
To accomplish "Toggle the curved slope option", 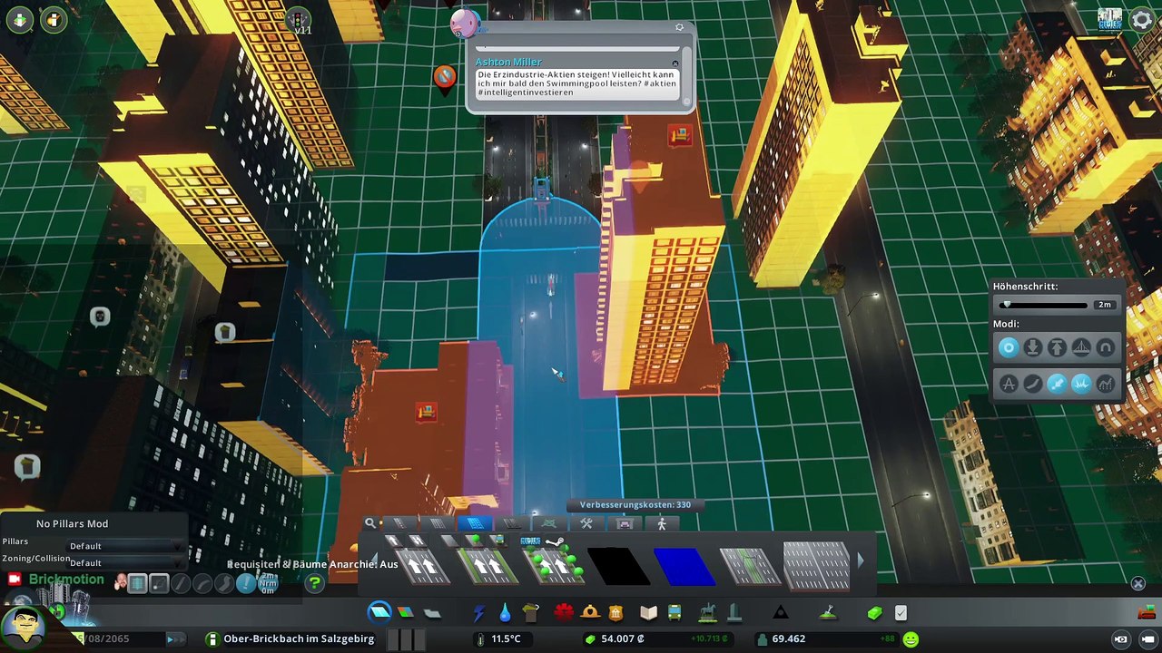I will tap(1033, 384).
